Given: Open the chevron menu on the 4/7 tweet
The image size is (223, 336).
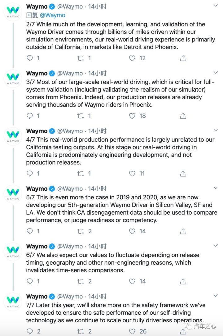Looking at the screenshot, I should tap(216, 130).
